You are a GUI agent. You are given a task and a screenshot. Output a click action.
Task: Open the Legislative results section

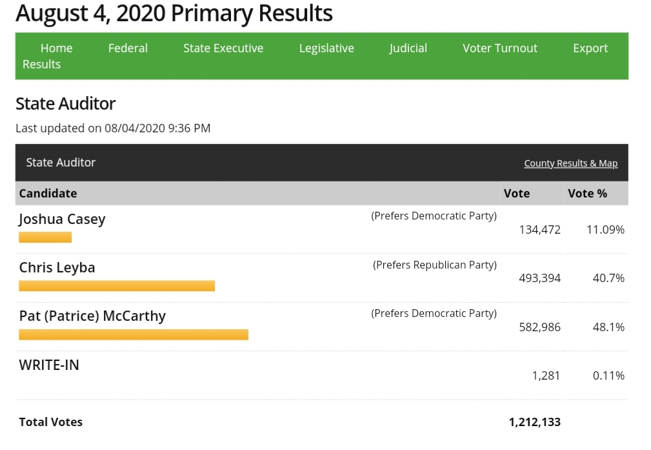click(326, 48)
